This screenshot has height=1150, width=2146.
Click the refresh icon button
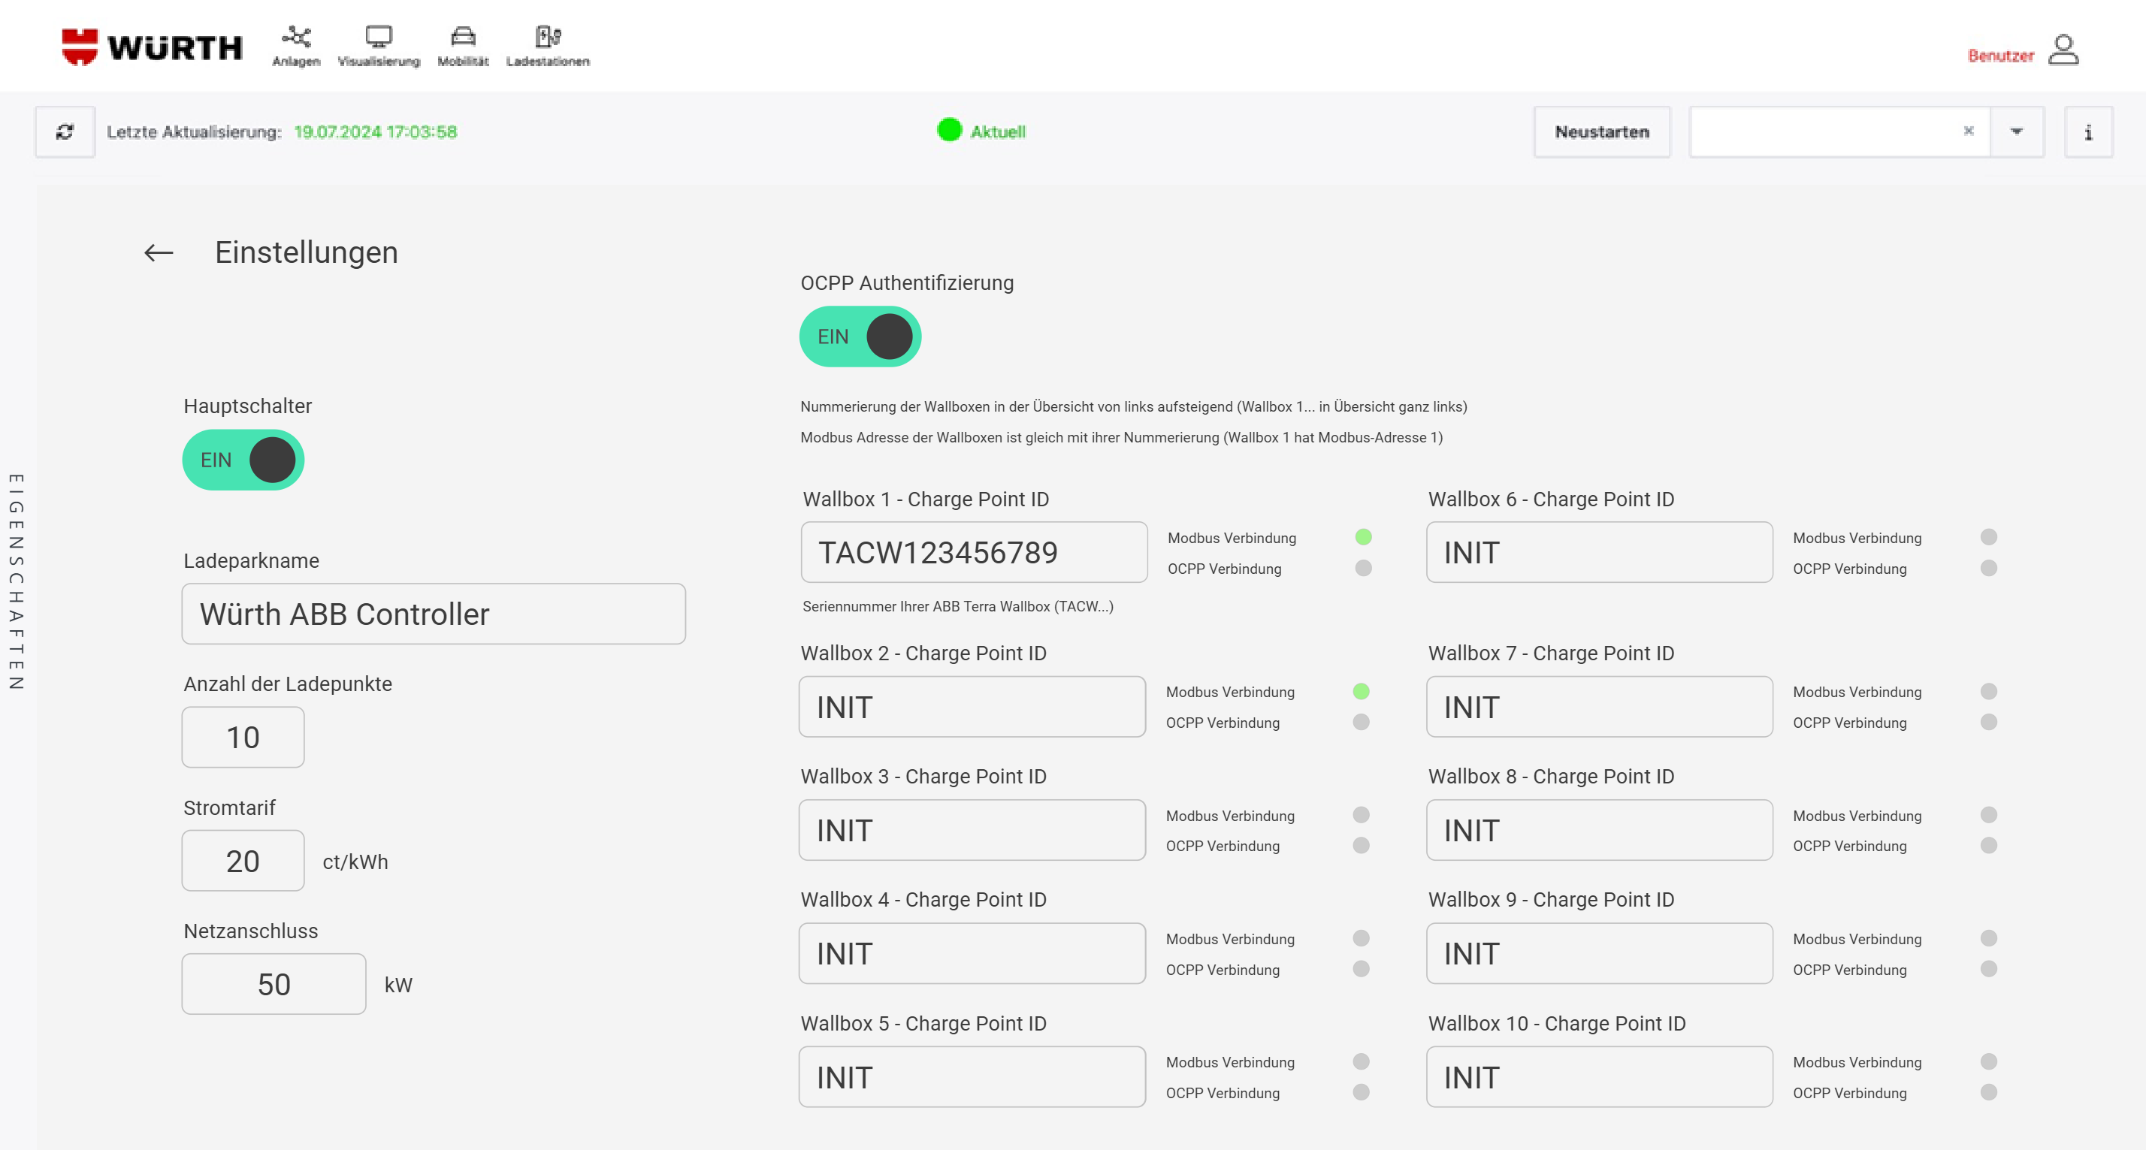[65, 131]
